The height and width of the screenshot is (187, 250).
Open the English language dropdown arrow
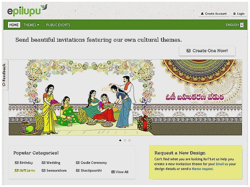242,25
